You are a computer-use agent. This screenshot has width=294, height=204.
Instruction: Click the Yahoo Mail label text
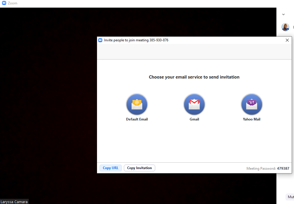tap(251, 119)
